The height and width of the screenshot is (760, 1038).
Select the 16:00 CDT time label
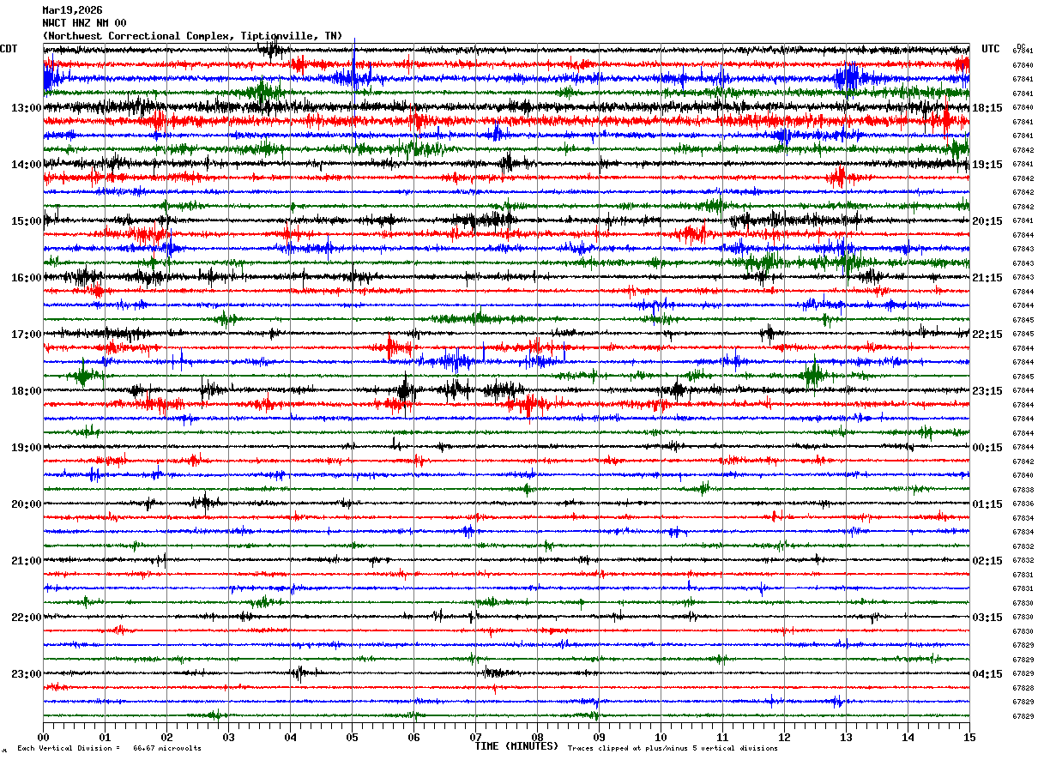click(27, 278)
